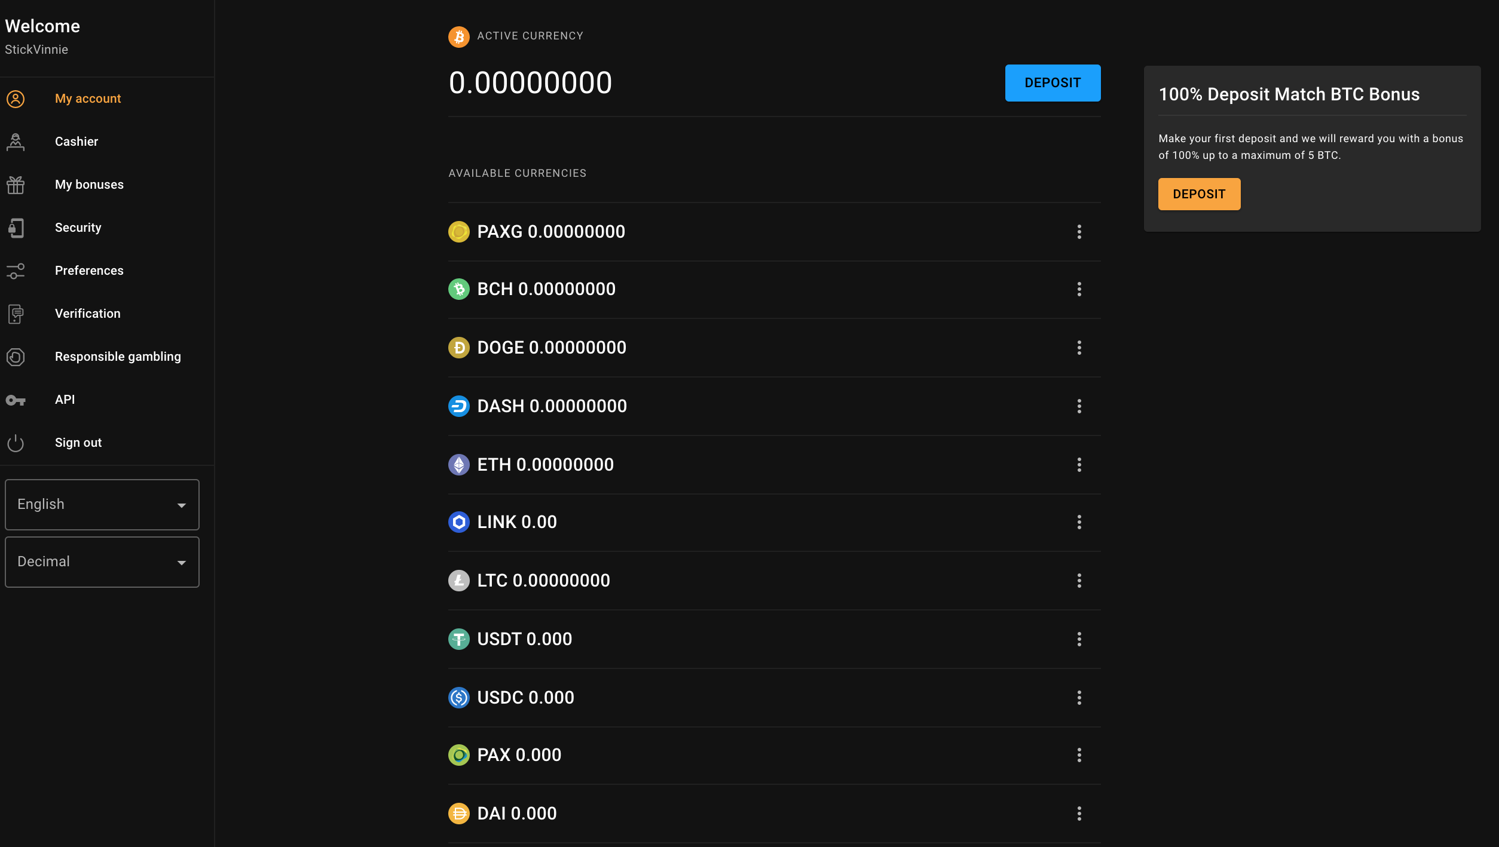Select the USDT 0.000 balance text
The image size is (1499, 847).
click(x=525, y=639)
